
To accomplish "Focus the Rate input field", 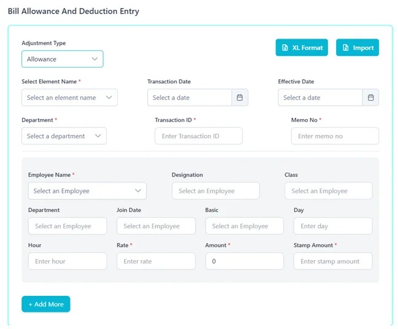I will [x=156, y=261].
